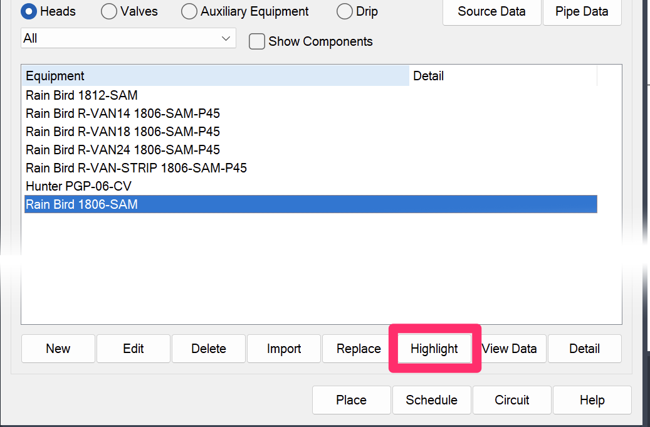650x427 pixels.
Task: Enable the Show Components checkbox
Action: pyautogui.click(x=256, y=41)
